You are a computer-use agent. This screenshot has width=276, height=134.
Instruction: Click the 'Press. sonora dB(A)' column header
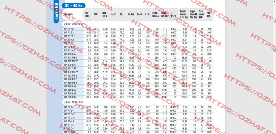(x=201, y=14)
